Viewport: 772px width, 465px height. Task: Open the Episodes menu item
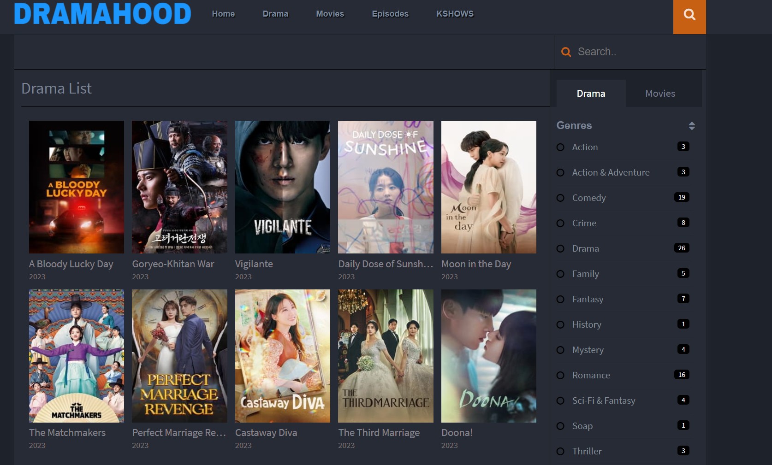point(390,14)
